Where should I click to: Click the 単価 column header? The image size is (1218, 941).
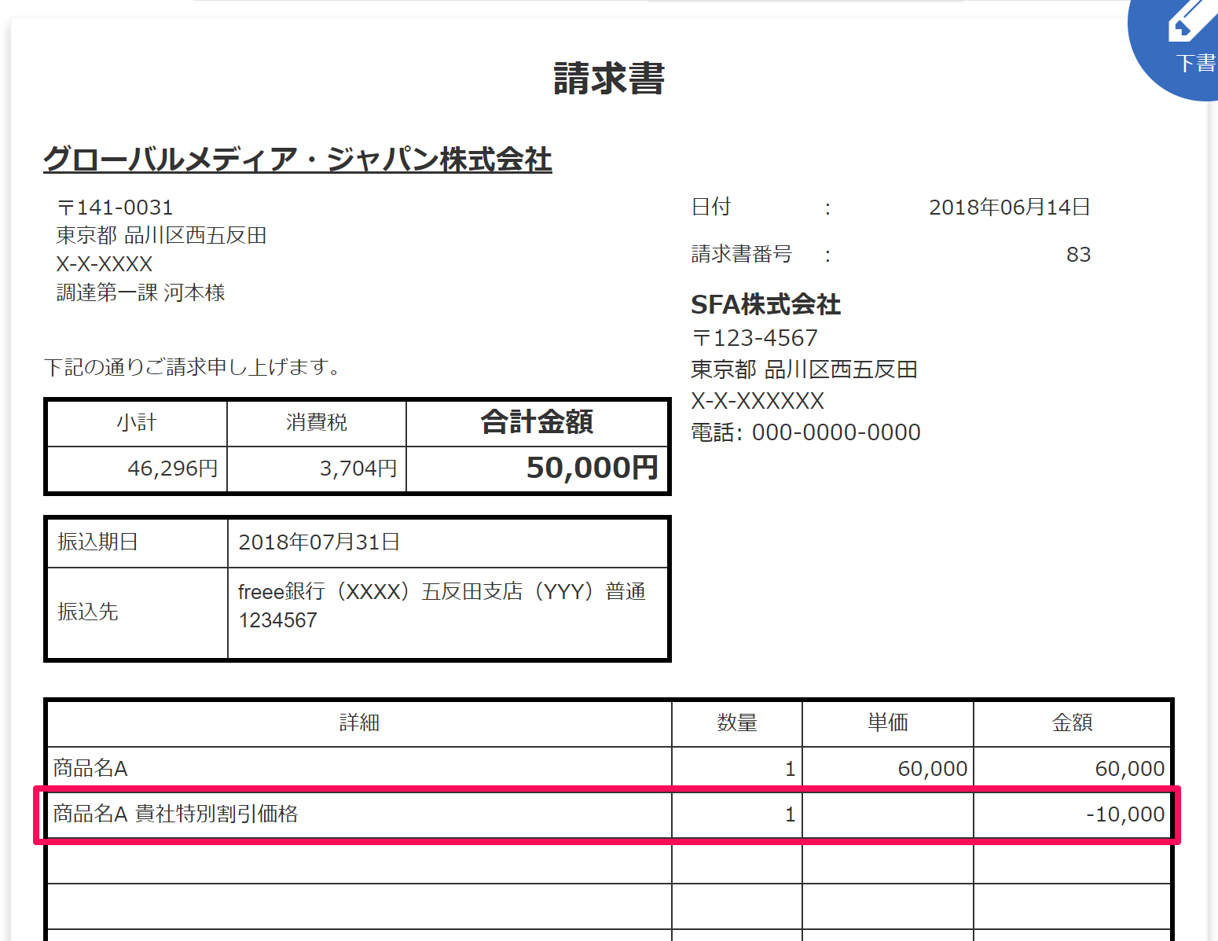pyautogui.click(x=888, y=723)
